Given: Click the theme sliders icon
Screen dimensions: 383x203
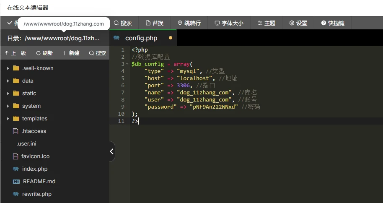Looking at the screenshot, I should pyautogui.click(x=260, y=23).
